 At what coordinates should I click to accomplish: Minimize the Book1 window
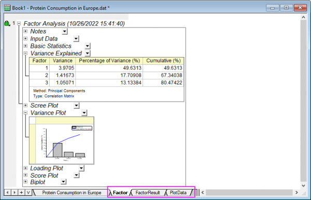pos(273,8)
